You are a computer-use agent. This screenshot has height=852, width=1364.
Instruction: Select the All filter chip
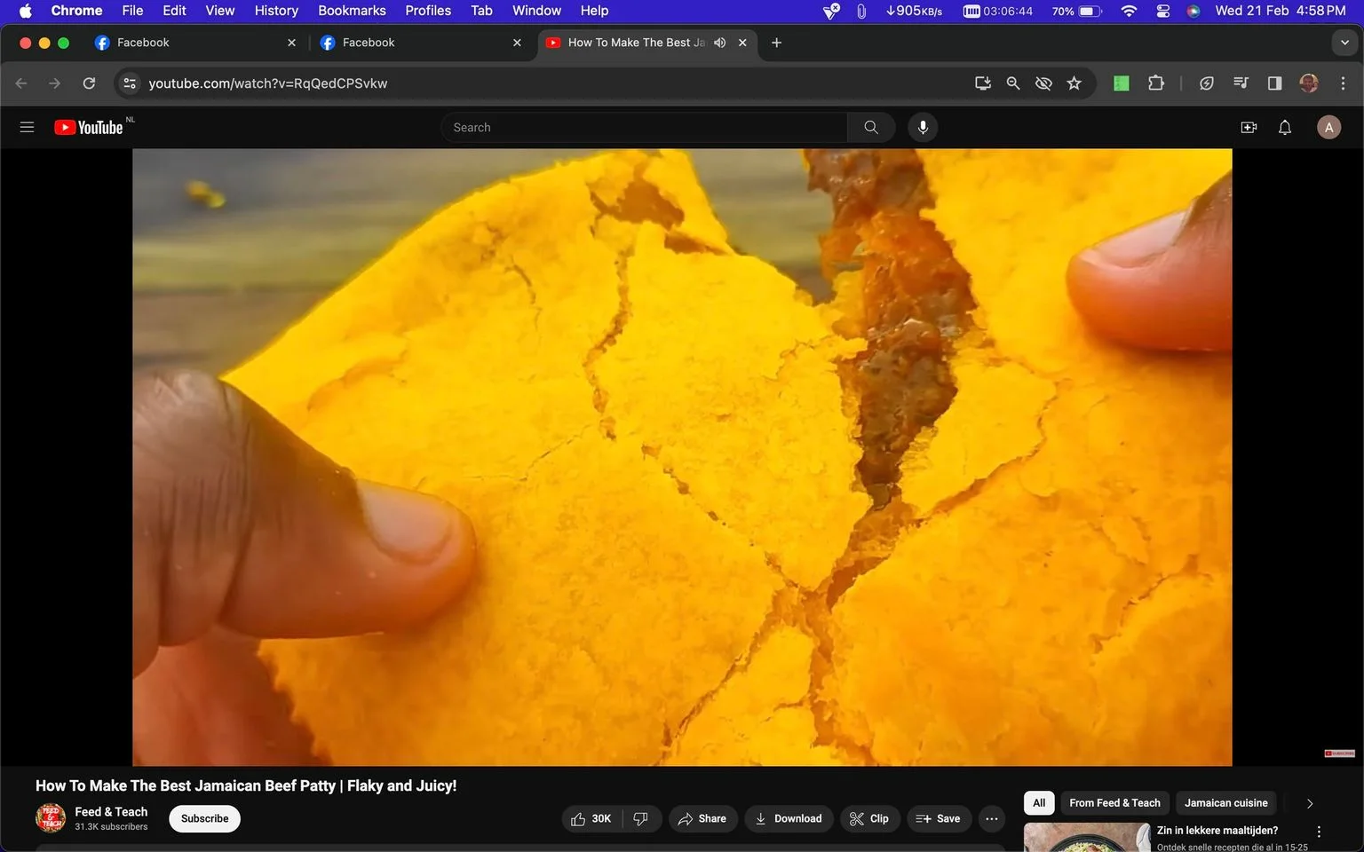[1039, 803]
